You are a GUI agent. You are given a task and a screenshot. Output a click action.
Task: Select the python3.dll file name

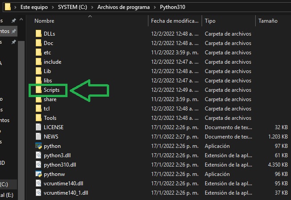57,155
